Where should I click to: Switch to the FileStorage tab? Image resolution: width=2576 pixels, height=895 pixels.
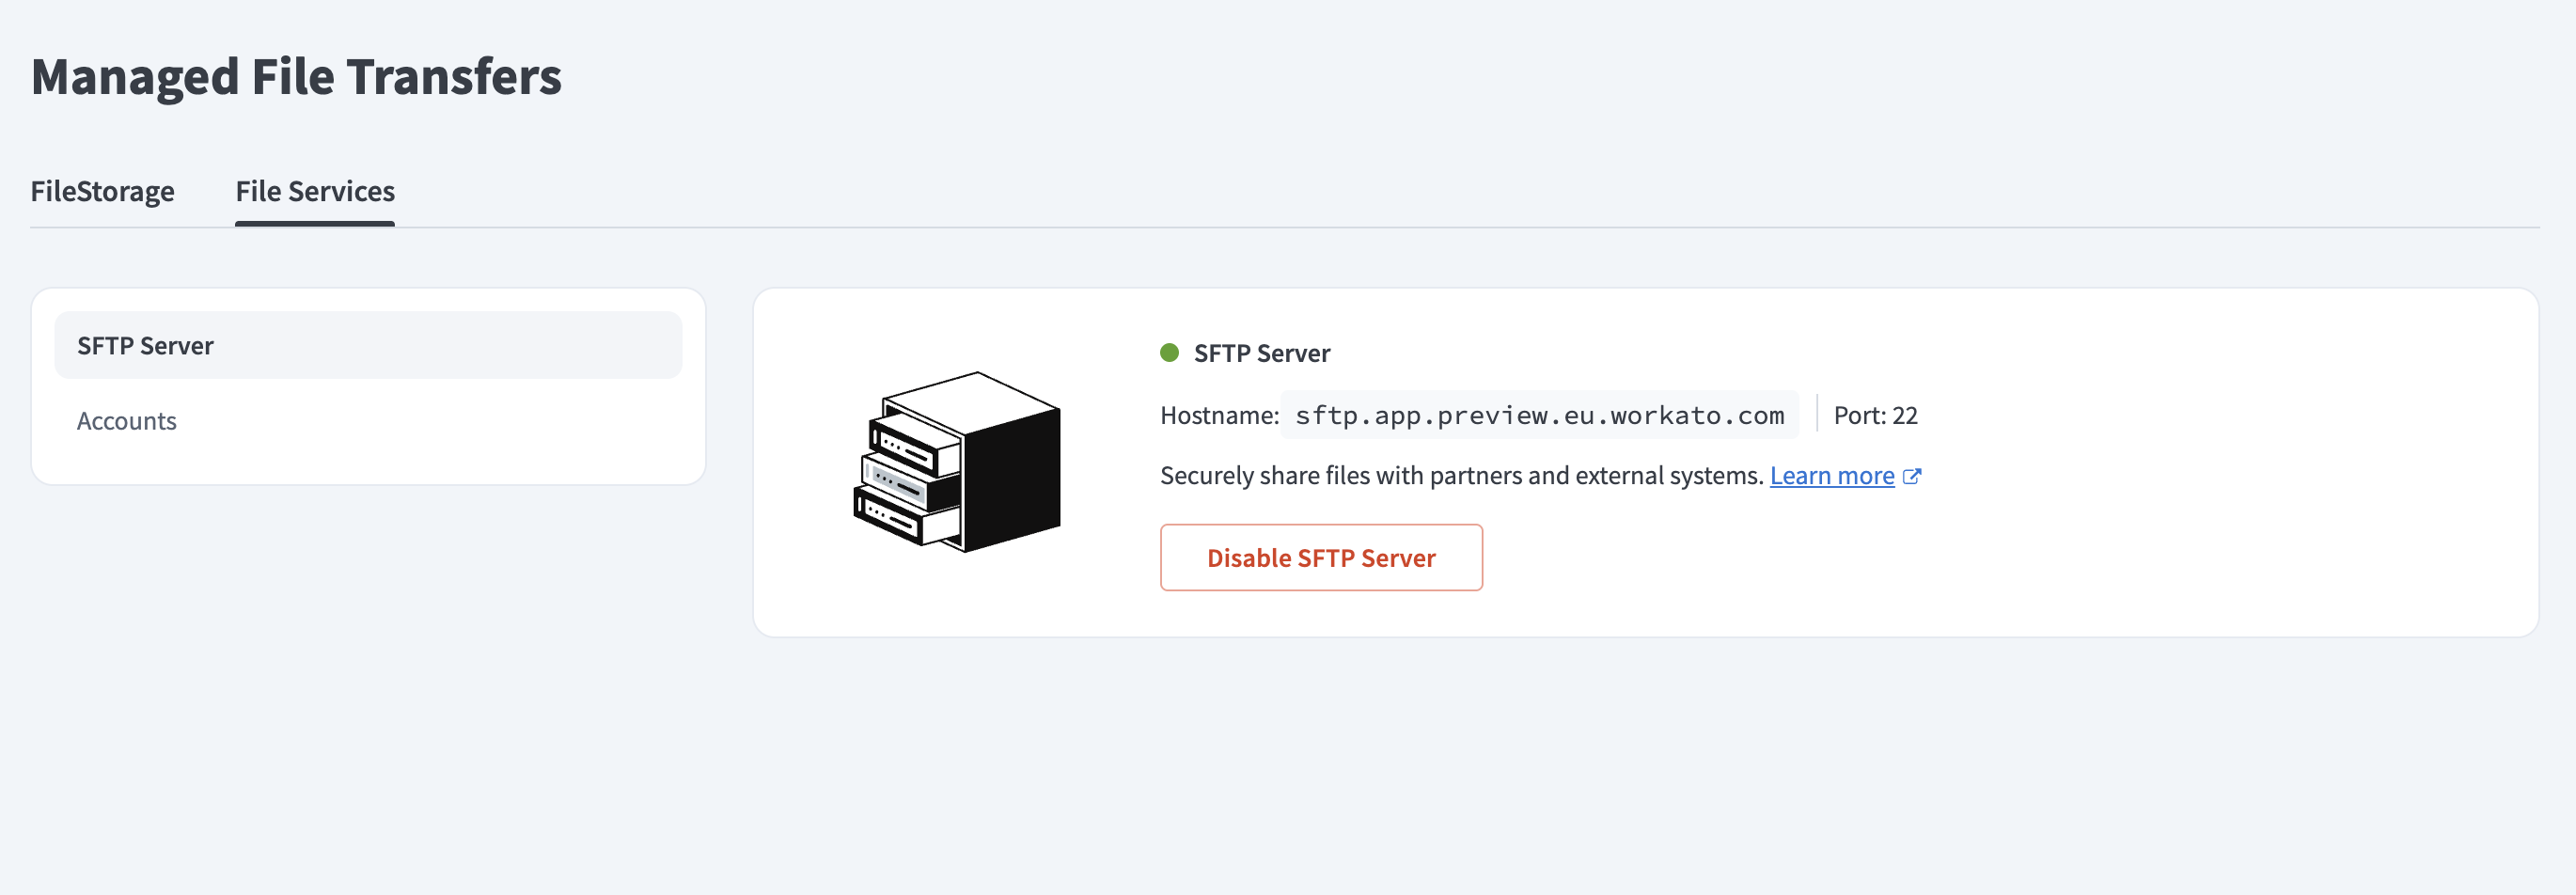click(103, 191)
